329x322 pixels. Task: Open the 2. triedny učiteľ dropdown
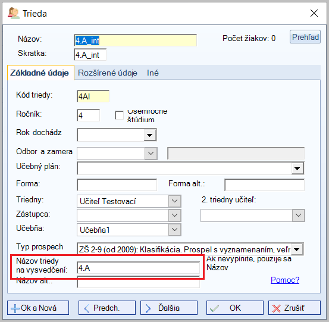[x=299, y=215]
